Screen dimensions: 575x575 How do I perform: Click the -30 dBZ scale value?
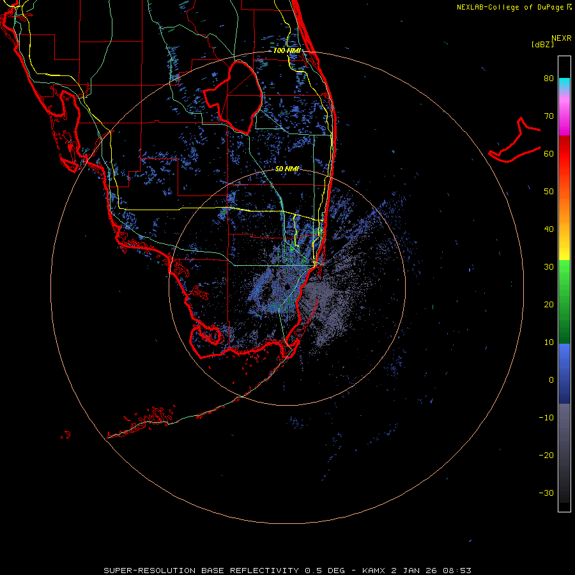pos(546,493)
